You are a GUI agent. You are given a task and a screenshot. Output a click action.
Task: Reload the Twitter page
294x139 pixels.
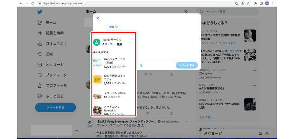33,3
